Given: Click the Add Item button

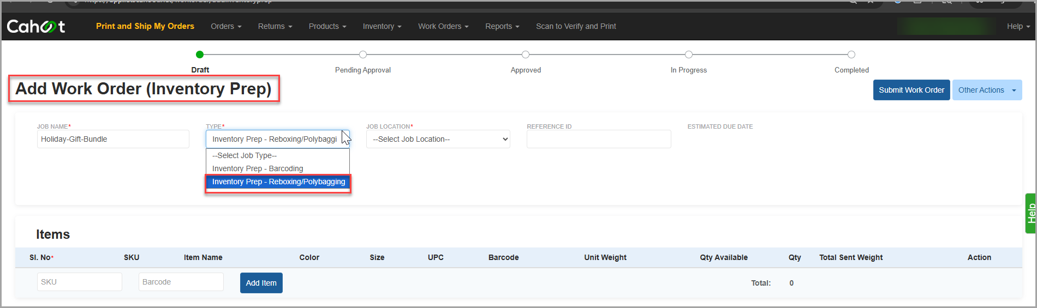Looking at the screenshot, I should [x=261, y=283].
